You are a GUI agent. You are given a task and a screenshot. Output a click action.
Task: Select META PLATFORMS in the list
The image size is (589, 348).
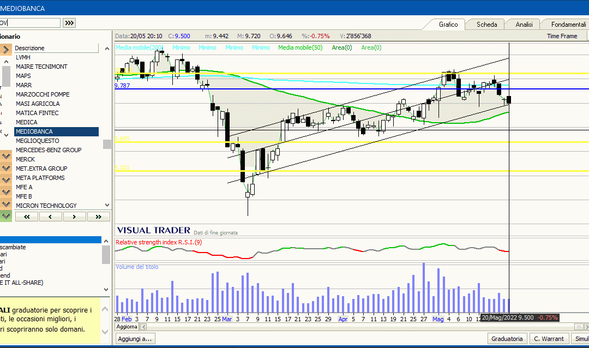[56, 178]
